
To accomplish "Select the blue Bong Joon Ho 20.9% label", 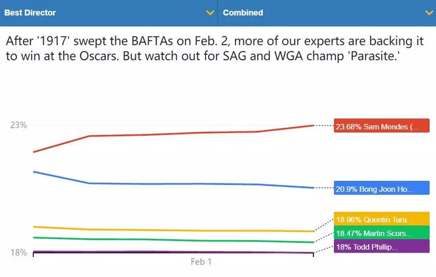I will 381,188.
